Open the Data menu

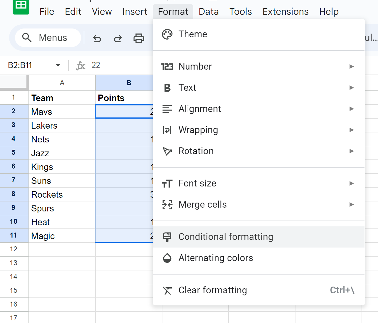[x=209, y=11]
